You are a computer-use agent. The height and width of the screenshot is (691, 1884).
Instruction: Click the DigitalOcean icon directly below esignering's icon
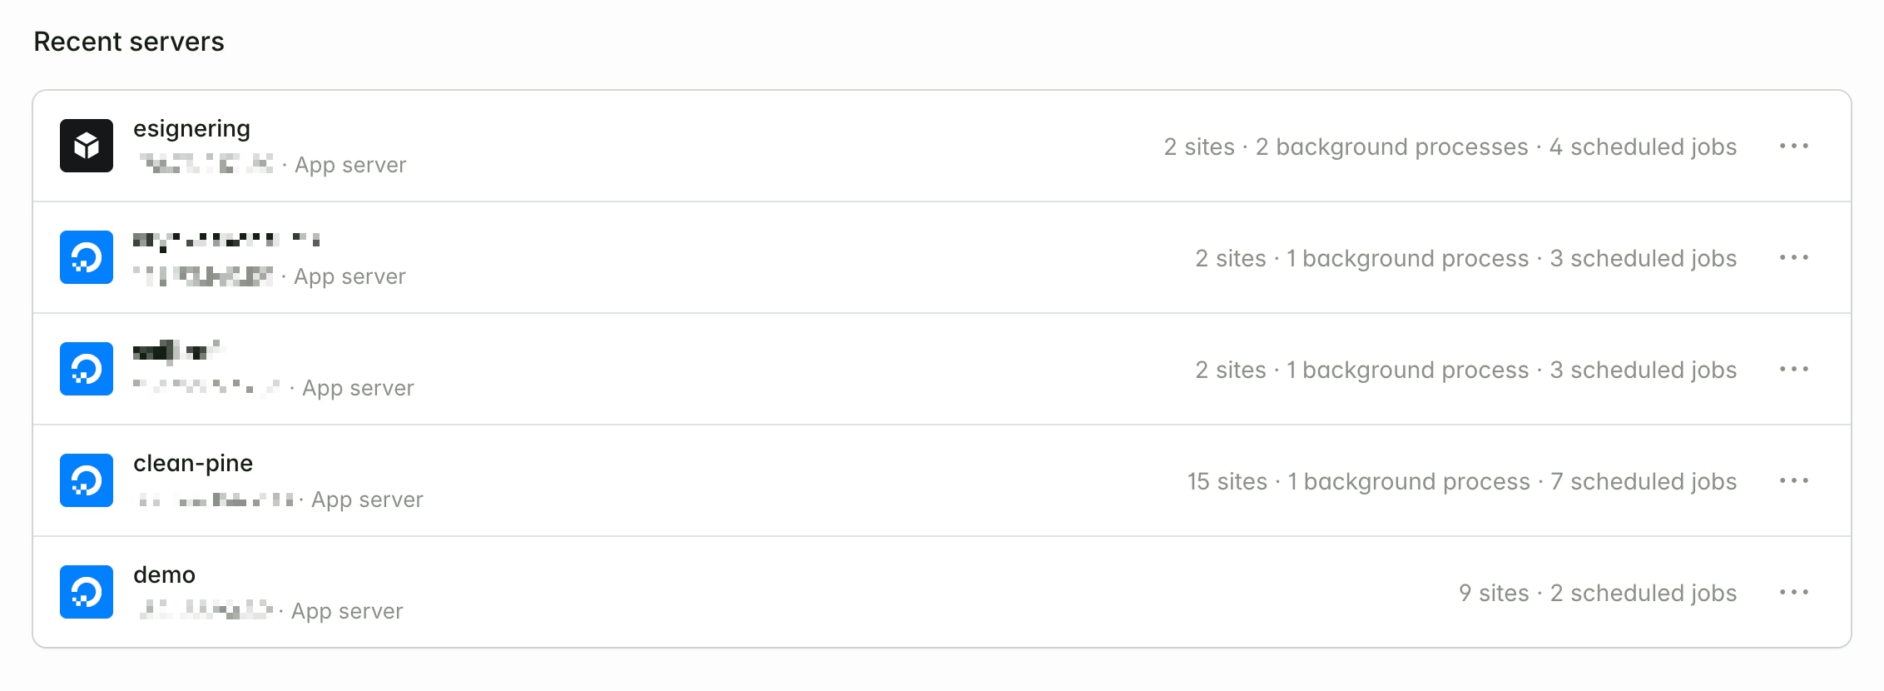pyautogui.click(x=87, y=257)
